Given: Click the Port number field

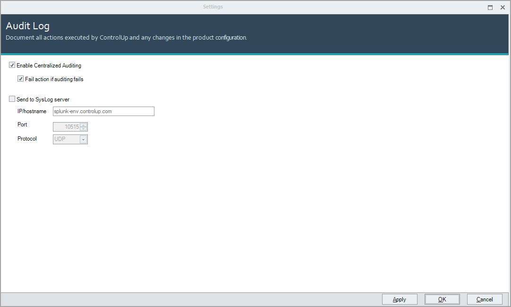Looking at the screenshot, I should pyautogui.click(x=67, y=127).
